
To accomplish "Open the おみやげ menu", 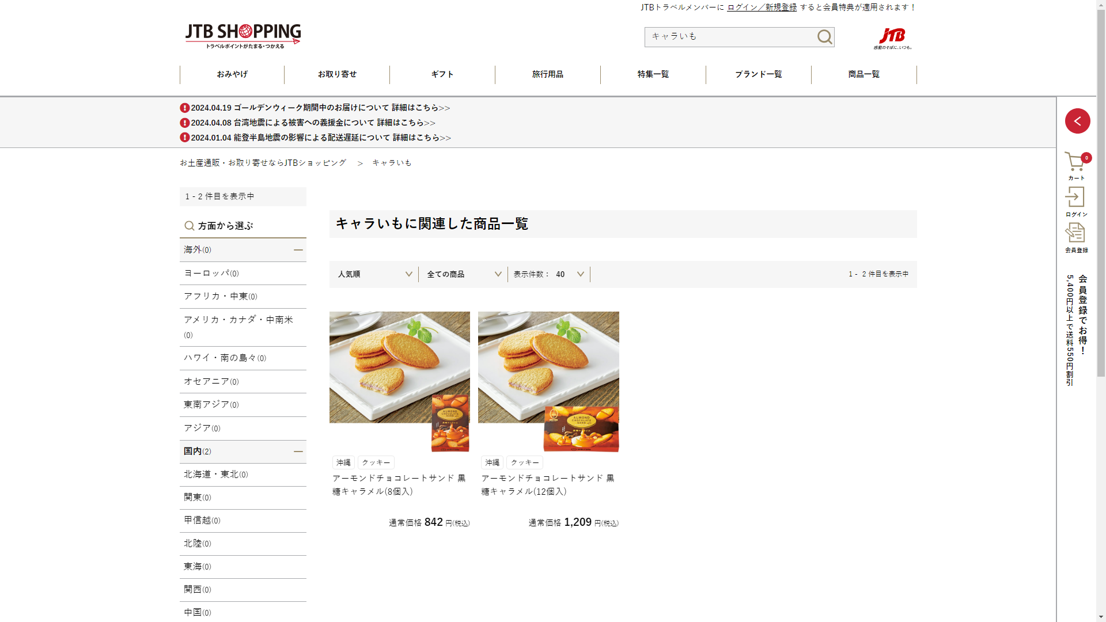I will 232,74.
